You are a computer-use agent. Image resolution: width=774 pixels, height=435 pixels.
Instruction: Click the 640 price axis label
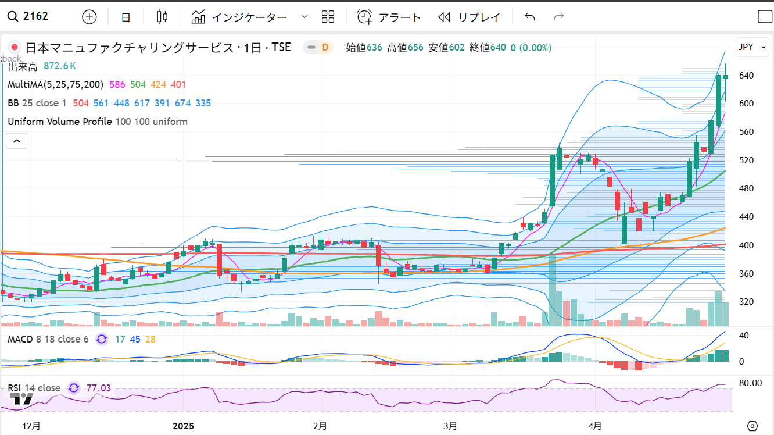click(746, 76)
